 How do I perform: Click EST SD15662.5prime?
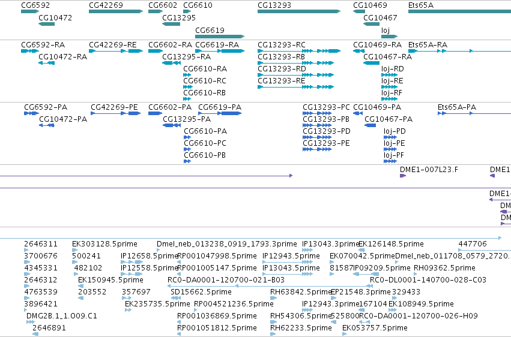[x=201, y=292]
